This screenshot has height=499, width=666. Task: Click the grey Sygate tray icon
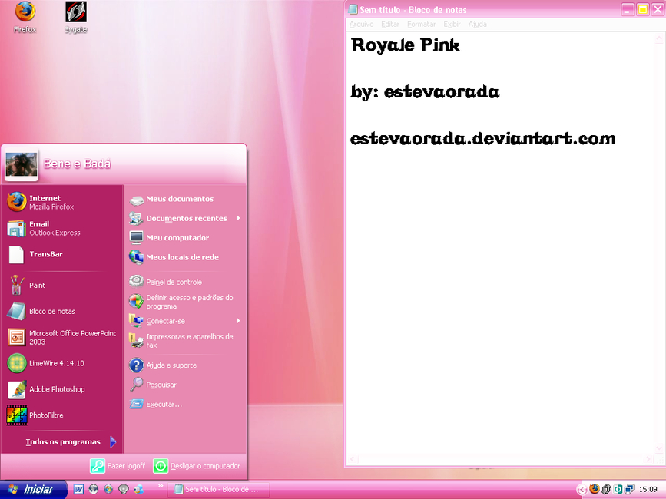[606, 489]
